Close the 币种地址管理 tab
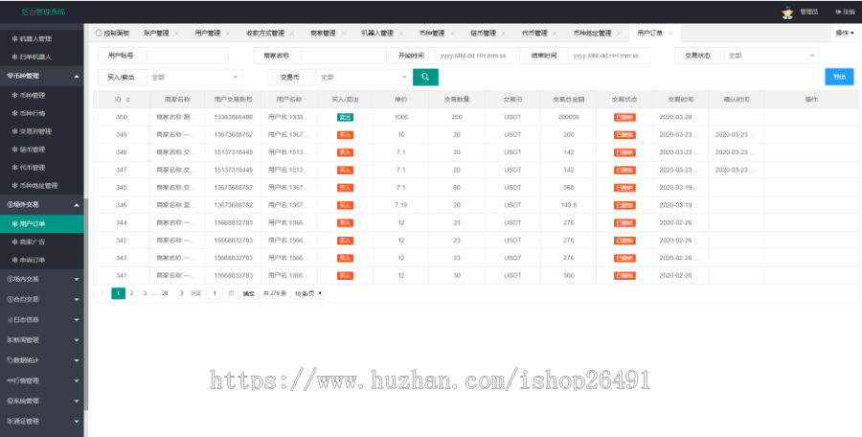The width and height of the screenshot is (862, 437). pos(619,34)
